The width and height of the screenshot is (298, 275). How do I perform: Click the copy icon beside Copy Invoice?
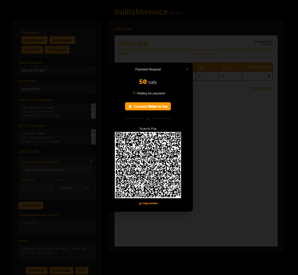(140, 204)
